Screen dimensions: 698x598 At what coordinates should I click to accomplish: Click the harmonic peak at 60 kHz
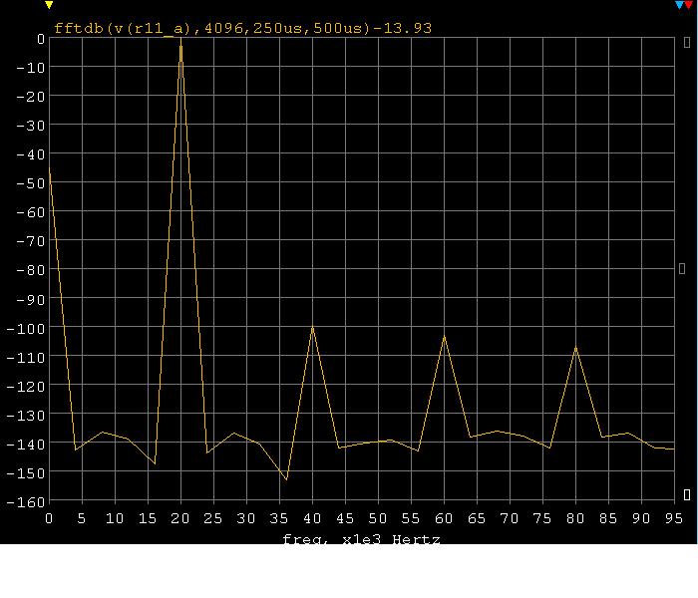(x=445, y=337)
